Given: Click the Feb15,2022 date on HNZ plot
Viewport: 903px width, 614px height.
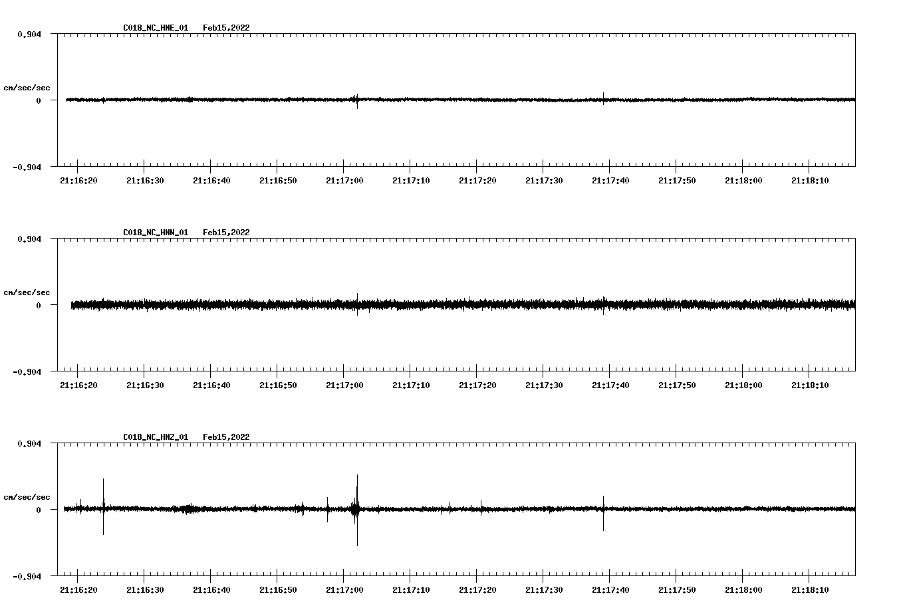Looking at the screenshot, I should [x=226, y=437].
